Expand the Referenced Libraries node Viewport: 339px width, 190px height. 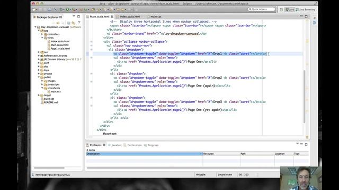pos(39,56)
